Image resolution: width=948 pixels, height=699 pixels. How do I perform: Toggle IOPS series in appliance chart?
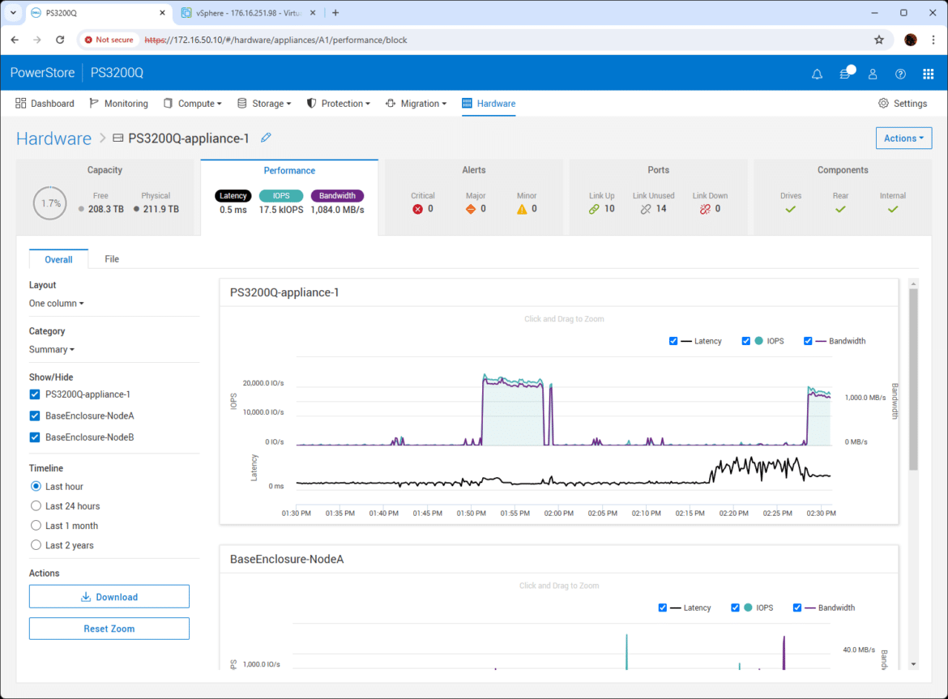(x=745, y=341)
